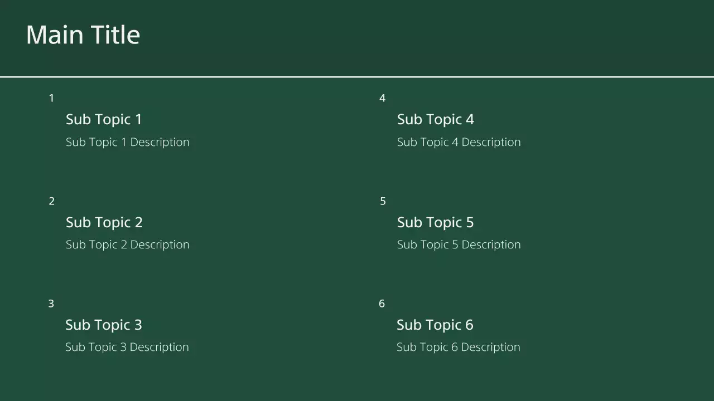Click the Sub Topic 6 Description text

(x=458, y=347)
